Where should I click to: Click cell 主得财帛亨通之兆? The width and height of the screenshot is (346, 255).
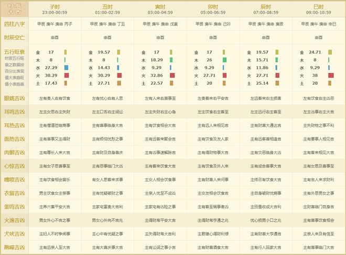pos(213,220)
